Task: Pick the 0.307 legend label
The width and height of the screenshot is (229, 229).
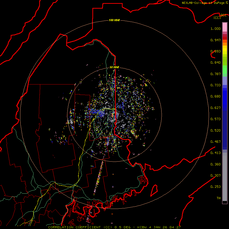Action: coord(216,176)
